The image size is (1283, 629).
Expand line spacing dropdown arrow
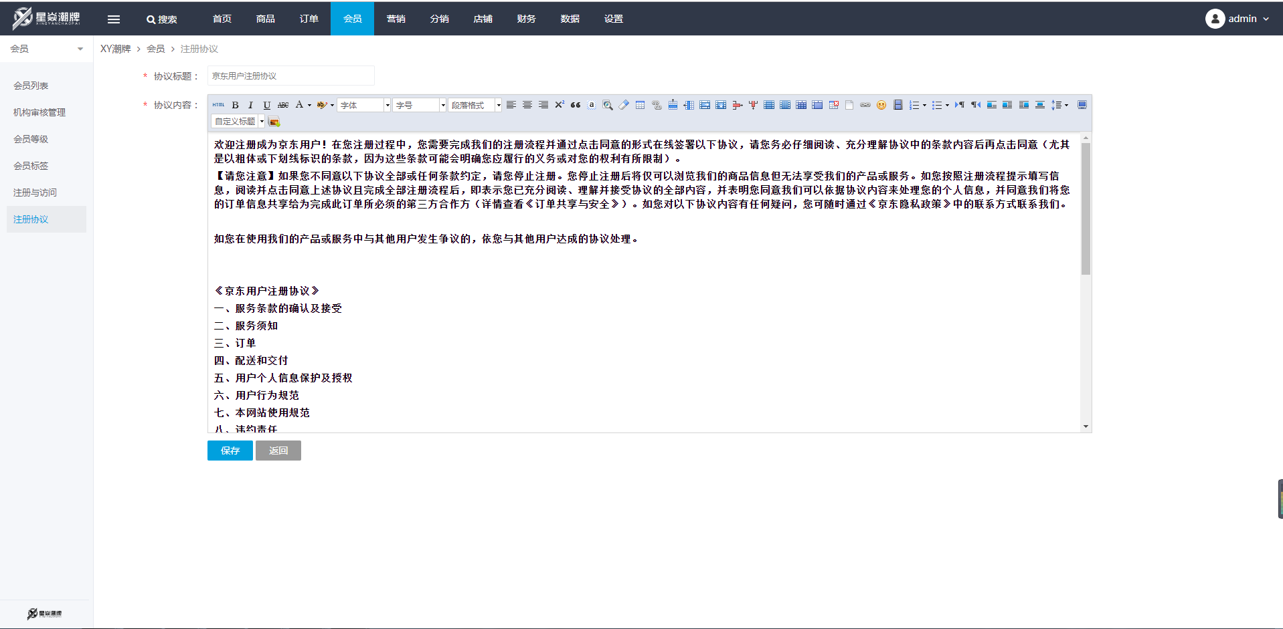(1066, 105)
